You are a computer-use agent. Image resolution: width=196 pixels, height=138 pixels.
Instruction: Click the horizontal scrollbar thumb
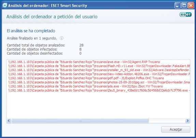coord(80,121)
